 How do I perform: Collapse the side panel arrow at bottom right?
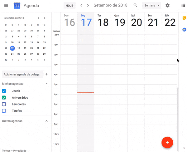click(184, 148)
